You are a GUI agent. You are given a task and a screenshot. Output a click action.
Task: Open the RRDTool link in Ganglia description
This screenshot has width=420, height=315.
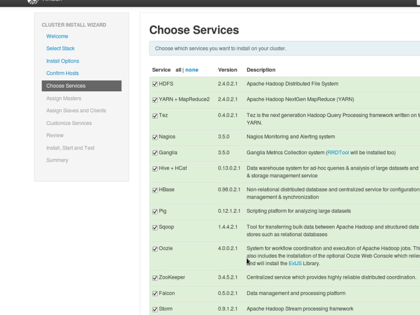click(x=338, y=153)
